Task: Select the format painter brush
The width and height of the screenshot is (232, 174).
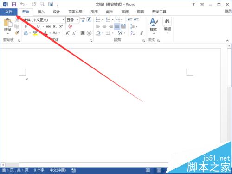Action: click(x=17, y=33)
